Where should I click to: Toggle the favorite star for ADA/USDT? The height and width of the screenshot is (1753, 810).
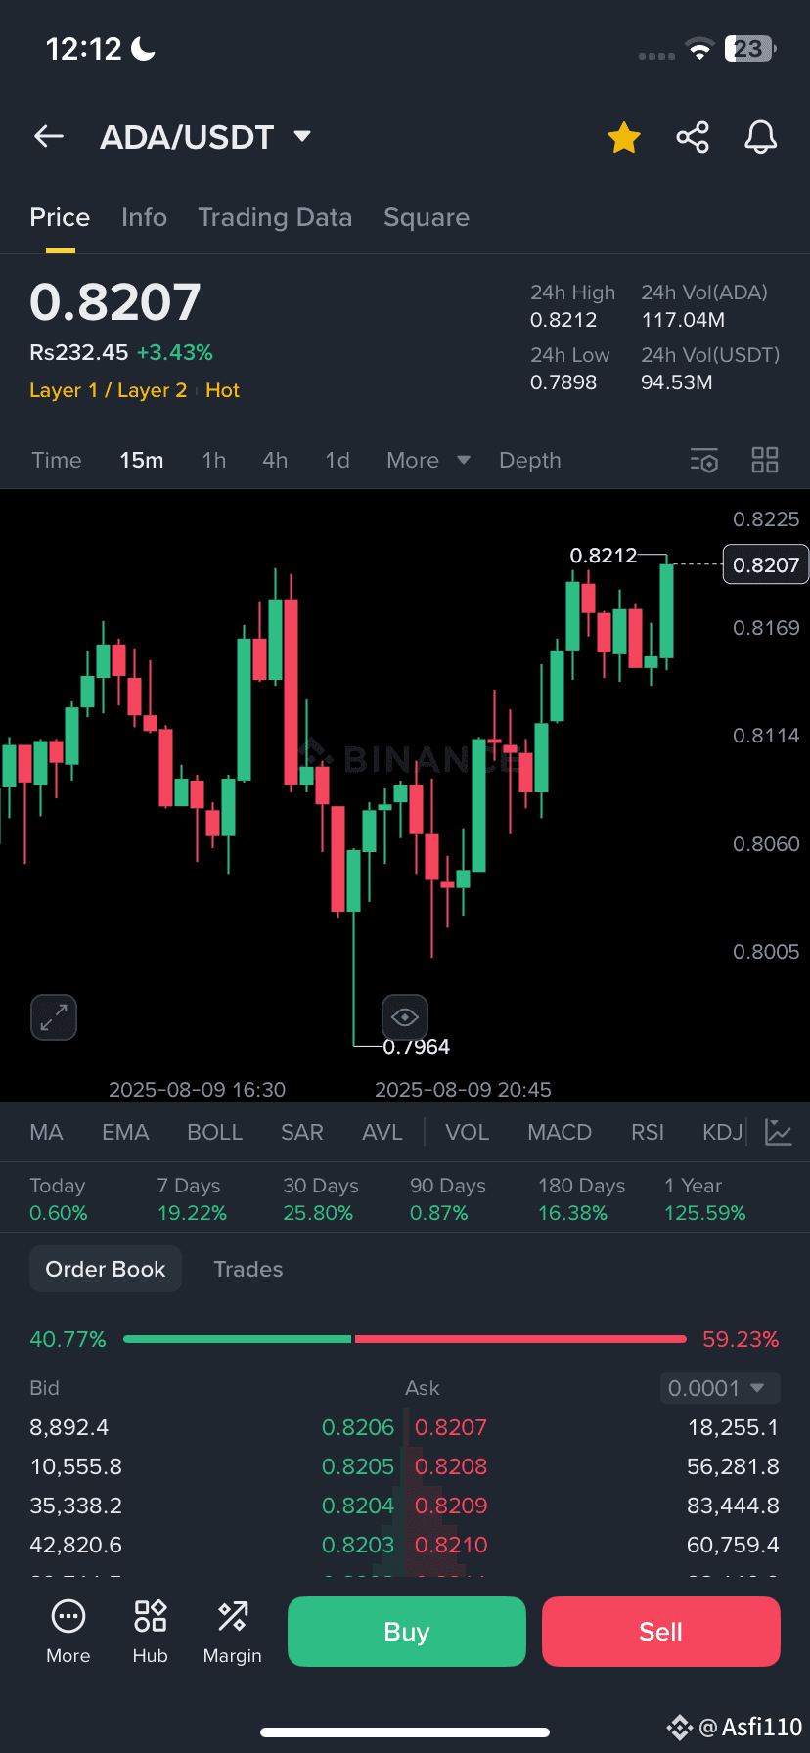pos(624,138)
